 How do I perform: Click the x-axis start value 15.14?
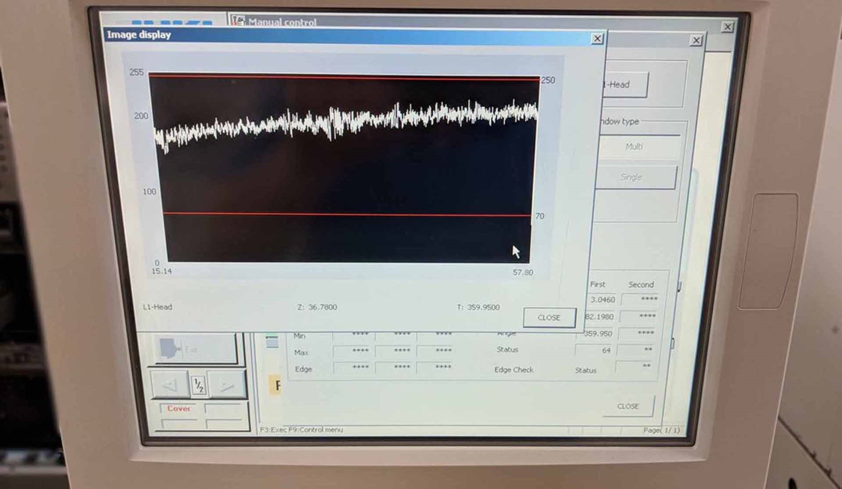click(161, 271)
